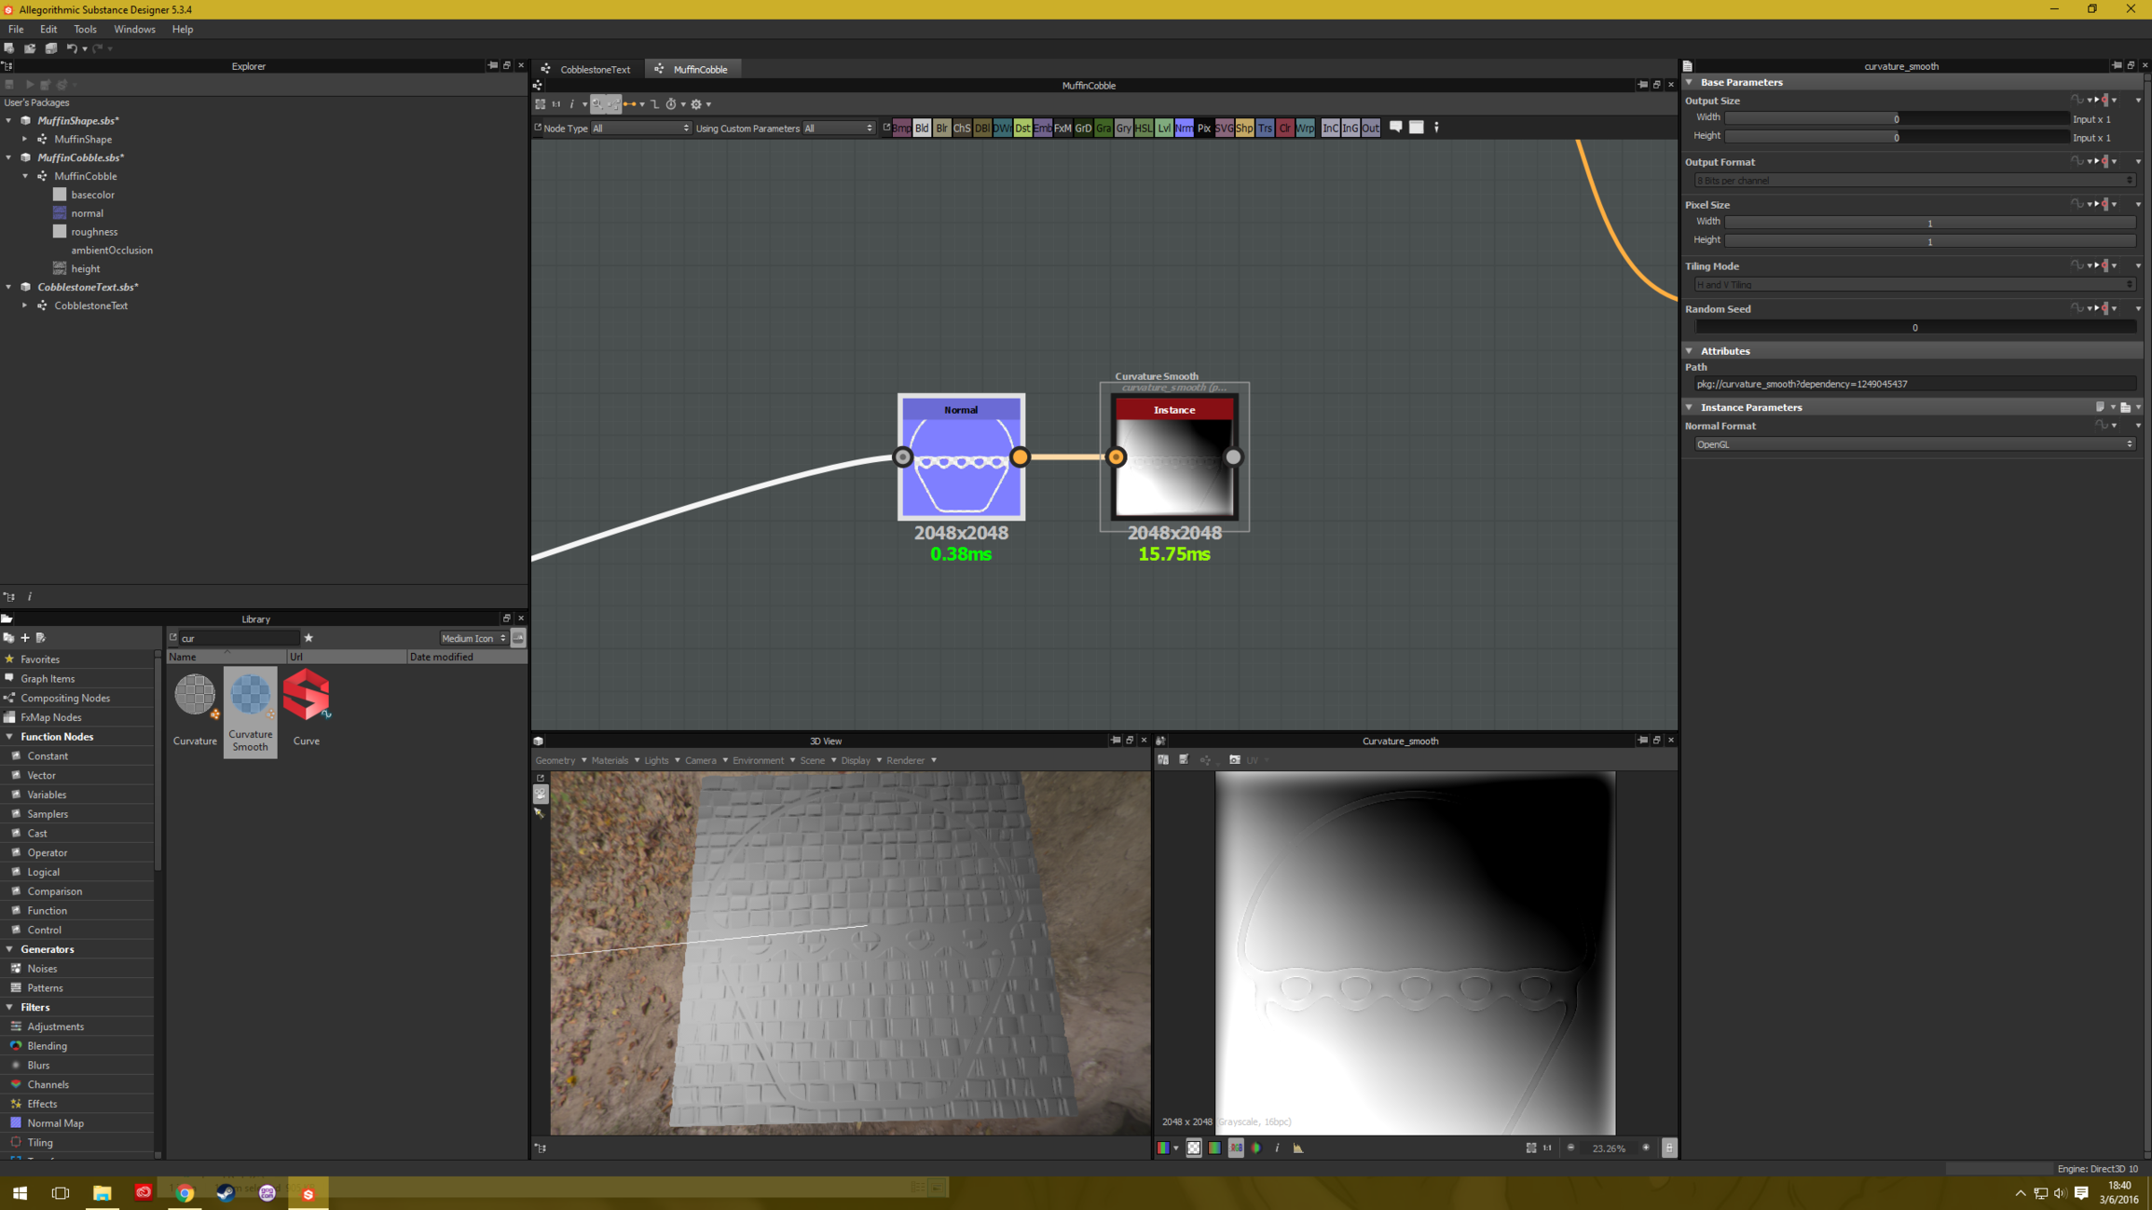Expand the CobblestoneText graph item
This screenshot has width=2152, height=1210.
pos(25,306)
